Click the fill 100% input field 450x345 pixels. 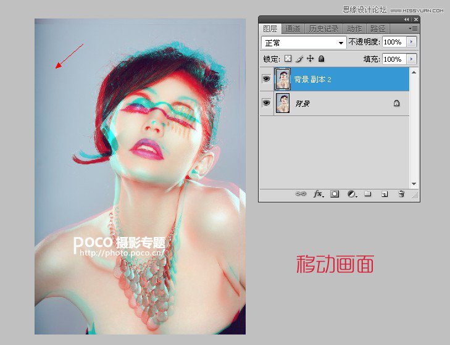(x=394, y=59)
